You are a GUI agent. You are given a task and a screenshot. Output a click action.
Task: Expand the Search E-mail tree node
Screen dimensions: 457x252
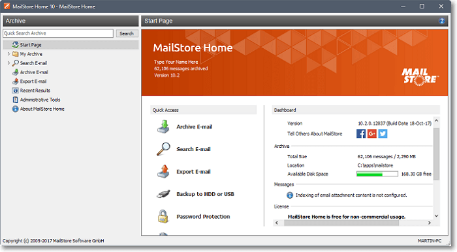pos(8,63)
